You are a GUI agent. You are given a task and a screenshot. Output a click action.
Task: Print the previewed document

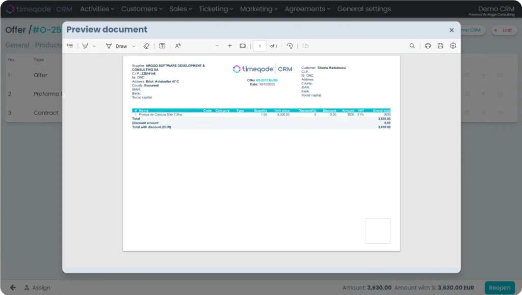click(x=428, y=46)
